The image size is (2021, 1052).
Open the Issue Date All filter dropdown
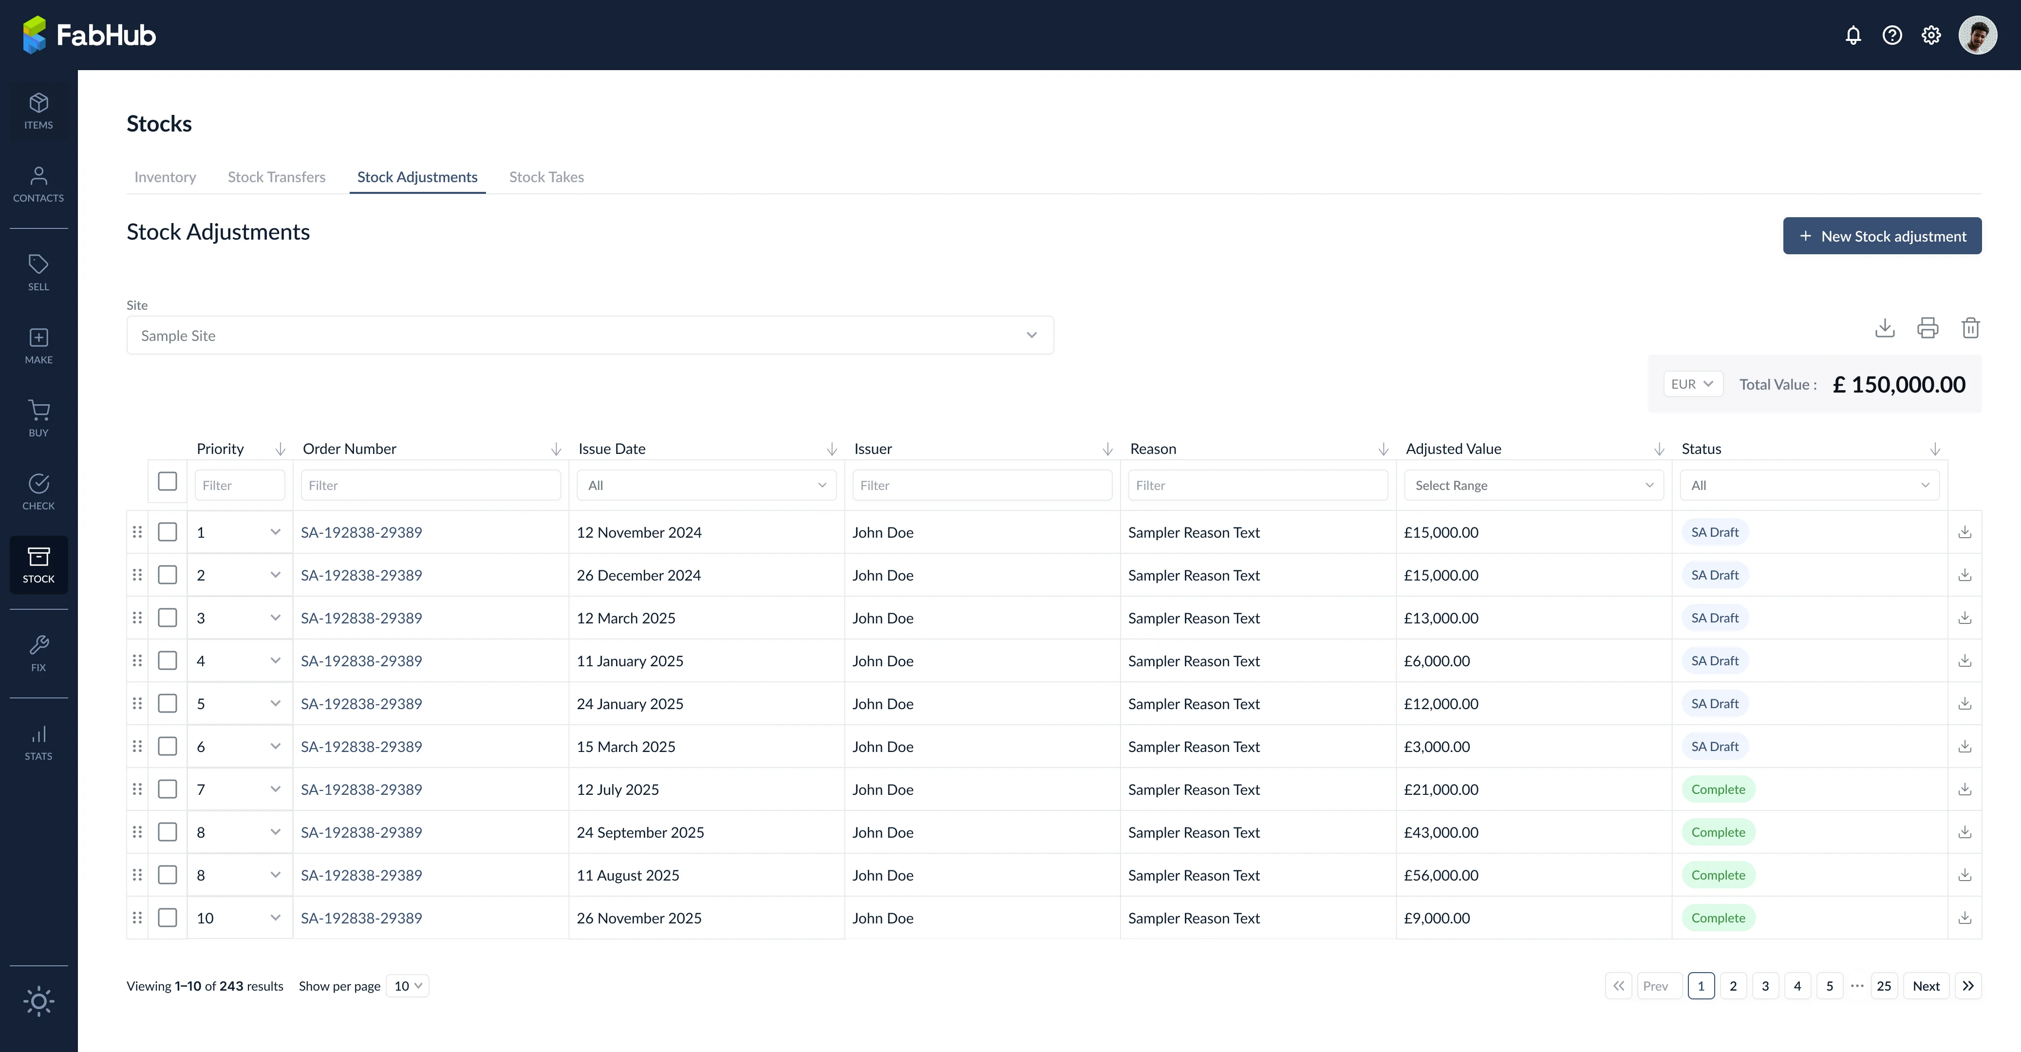[706, 486]
